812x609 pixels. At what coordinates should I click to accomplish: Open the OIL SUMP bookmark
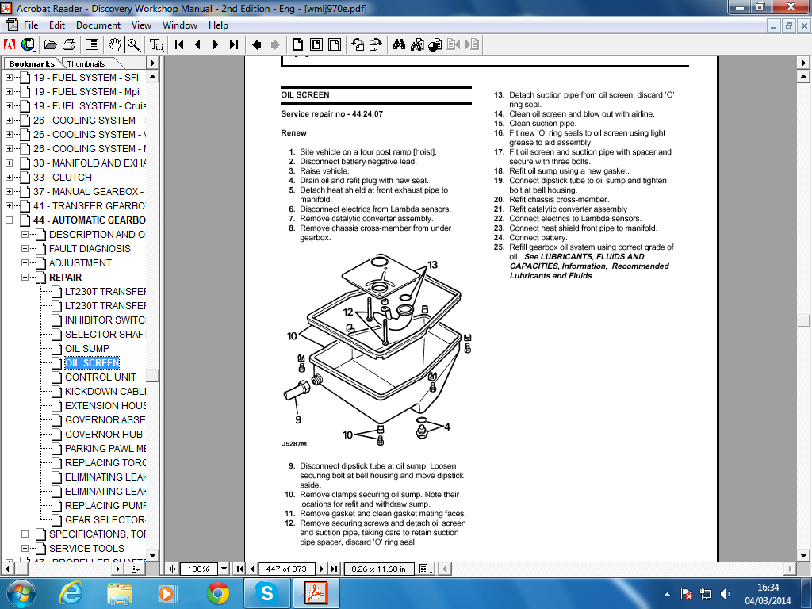tap(87, 349)
